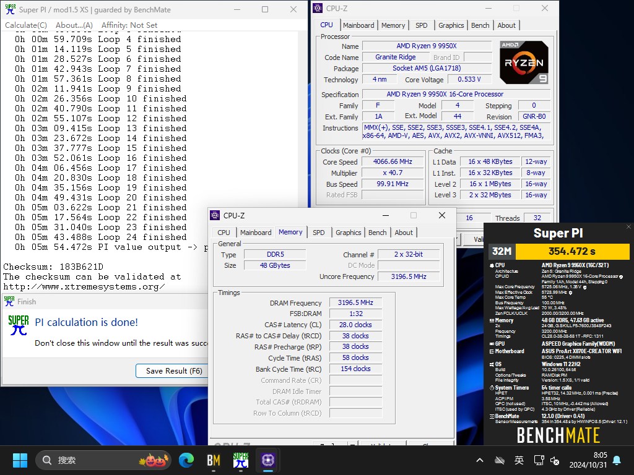Select the SPD tab in front CPU-Z window
The image size is (634, 475).
[x=319, y=233]
